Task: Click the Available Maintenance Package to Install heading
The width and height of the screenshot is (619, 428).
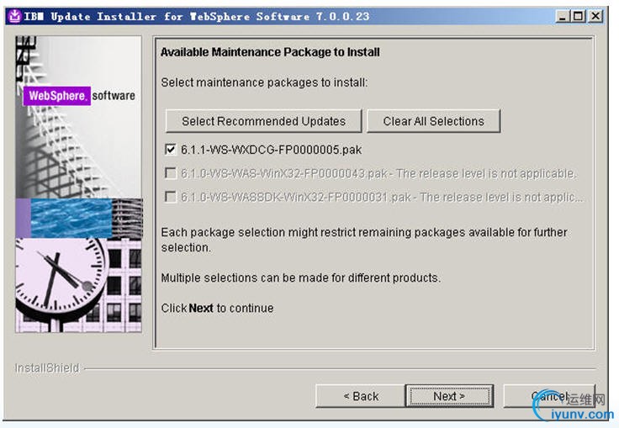Action: tap(270, 52)
